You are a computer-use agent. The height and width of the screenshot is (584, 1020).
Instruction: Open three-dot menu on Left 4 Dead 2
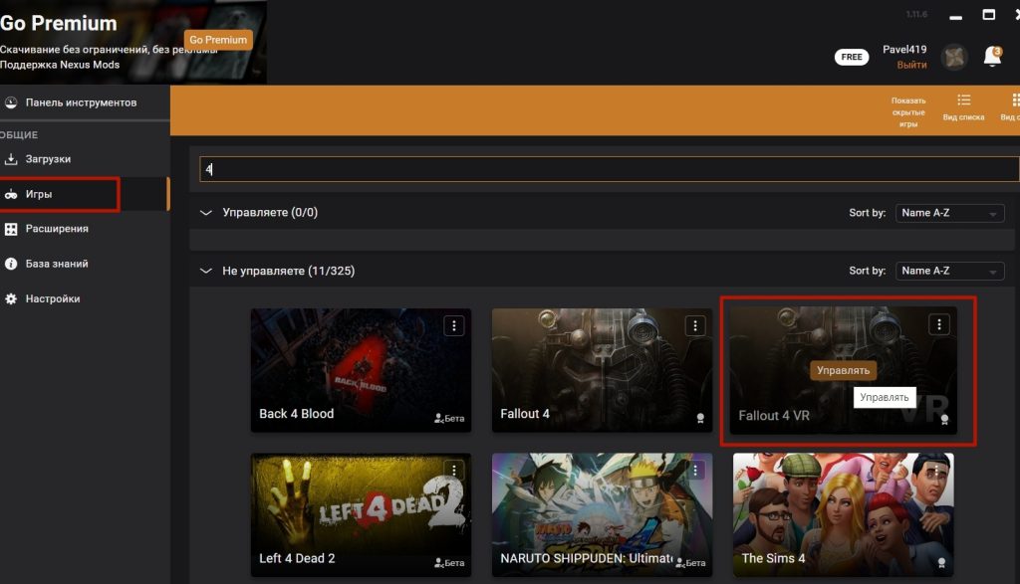[454, 470]
